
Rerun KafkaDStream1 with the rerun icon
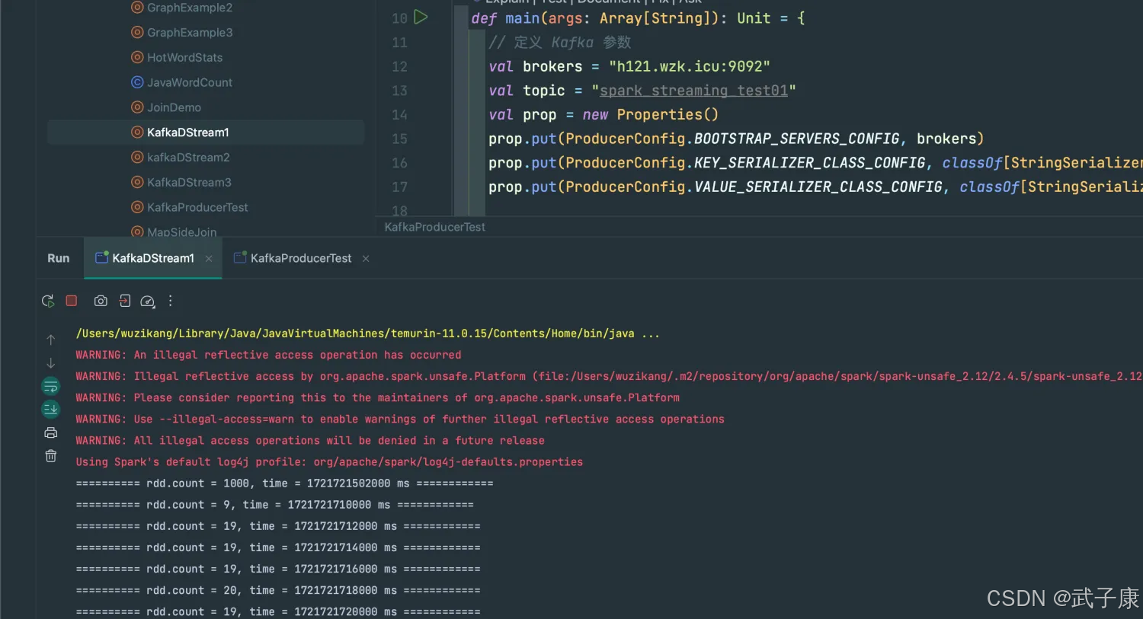pos(48,301)
